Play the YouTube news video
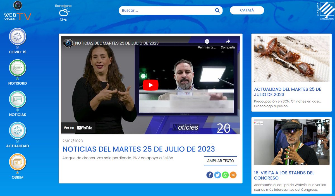This screenshot has width=335, height=196. (x=151, y=85)
